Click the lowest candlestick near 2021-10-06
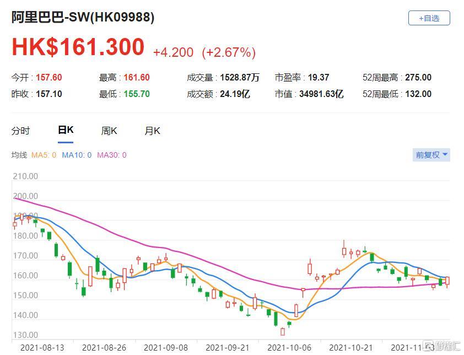Image resolution: width=464 pixels, height=355 pixels. (x=283, y=331)
